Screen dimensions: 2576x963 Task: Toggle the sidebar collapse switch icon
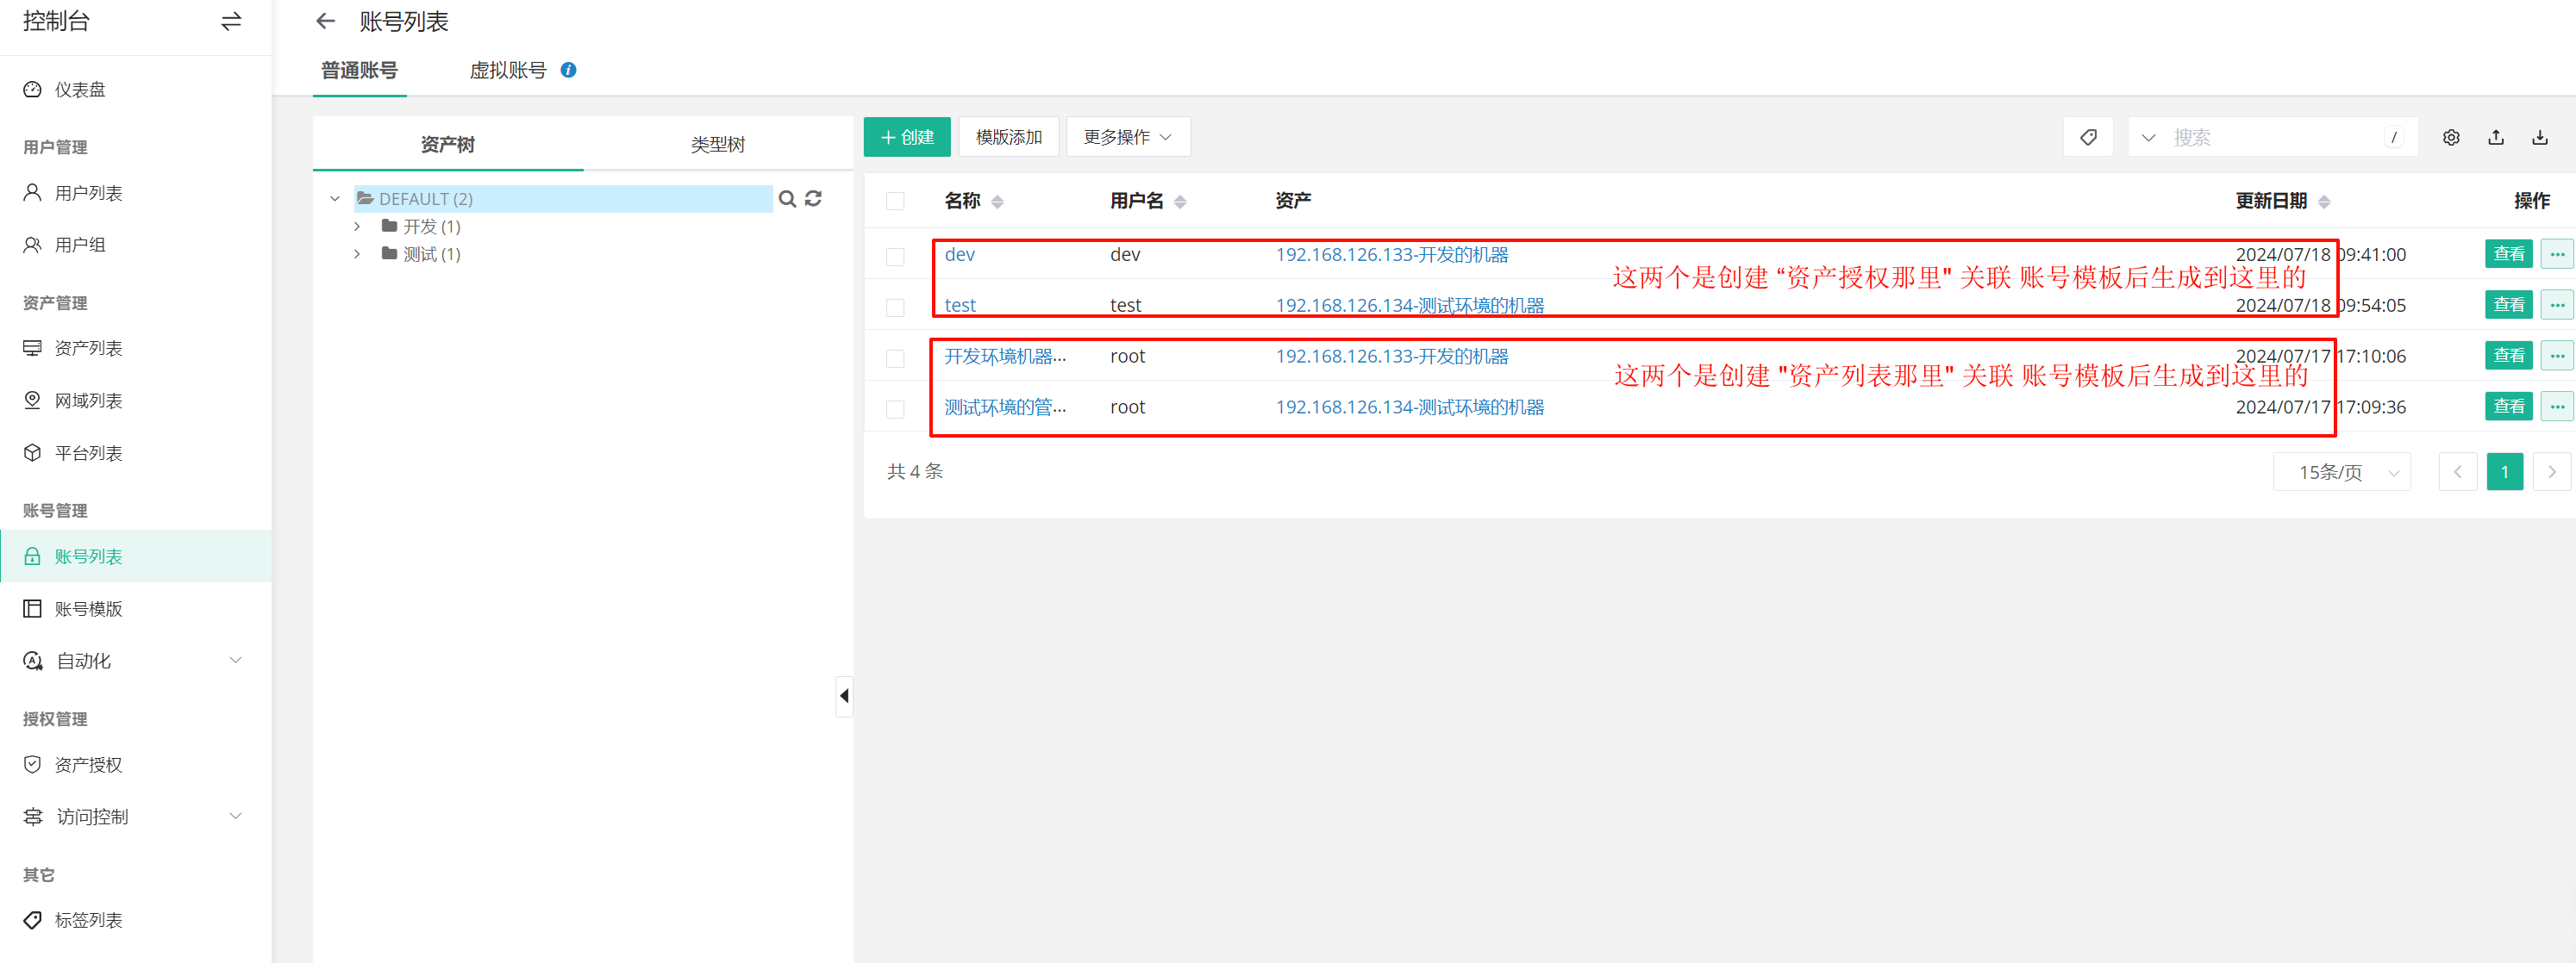(x=231, y=21)
